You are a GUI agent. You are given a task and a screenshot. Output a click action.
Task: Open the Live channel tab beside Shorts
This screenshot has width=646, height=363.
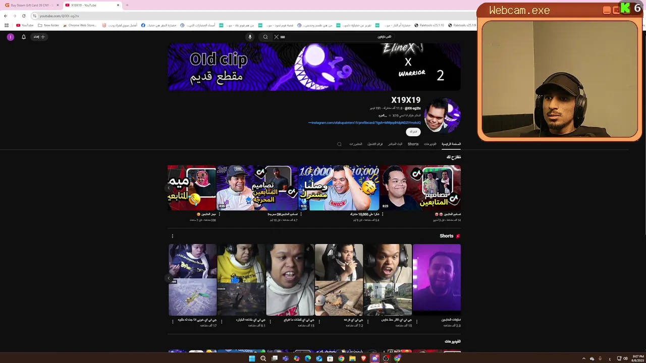395,144
